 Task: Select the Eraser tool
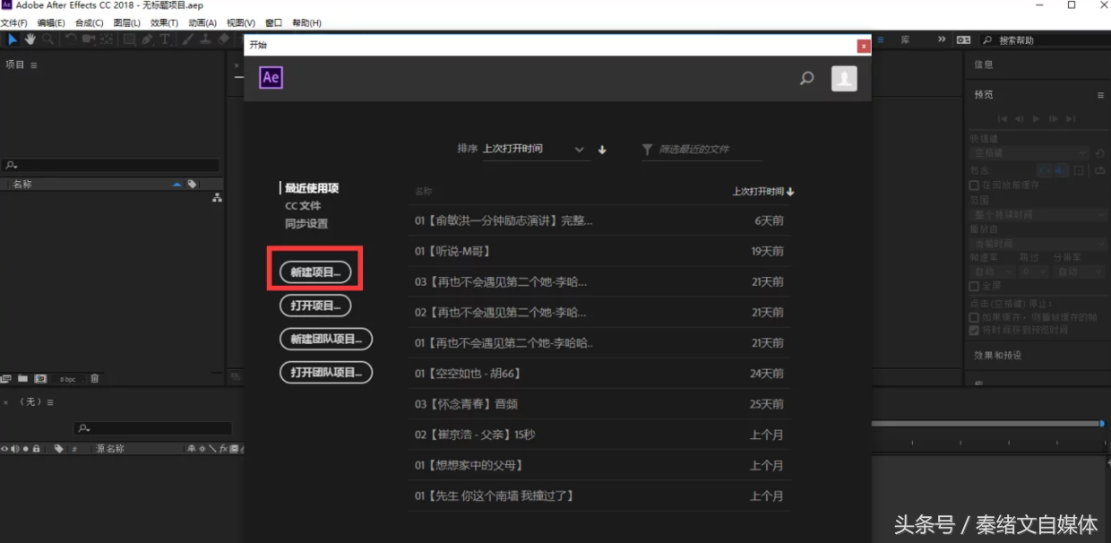(x=223, y=39)
